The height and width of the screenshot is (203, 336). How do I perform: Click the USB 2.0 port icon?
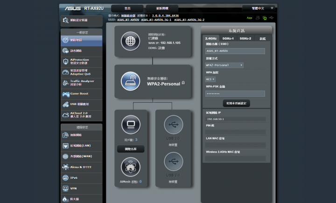(x=173, y=161)
